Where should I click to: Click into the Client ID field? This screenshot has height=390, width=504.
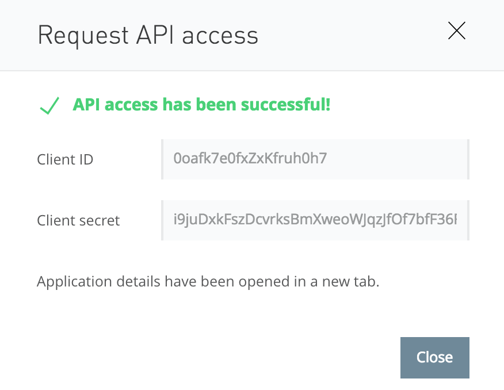click(315, 159)
